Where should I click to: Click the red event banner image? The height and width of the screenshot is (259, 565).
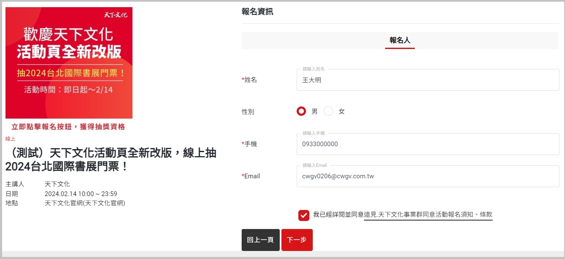69,63
